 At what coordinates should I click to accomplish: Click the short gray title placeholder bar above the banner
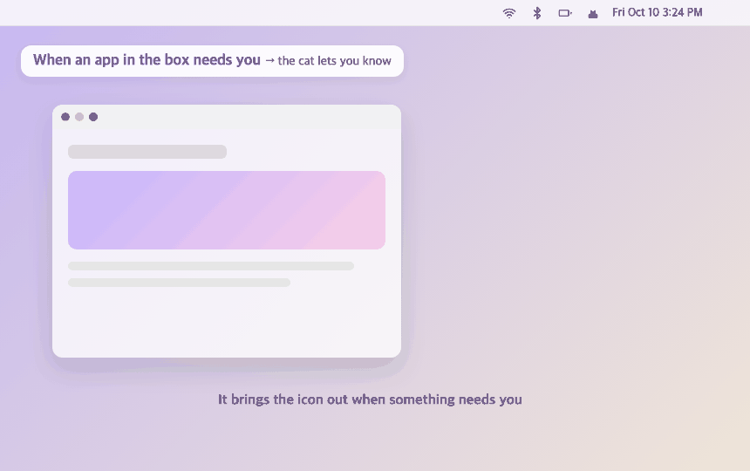[x=147, y=152]
